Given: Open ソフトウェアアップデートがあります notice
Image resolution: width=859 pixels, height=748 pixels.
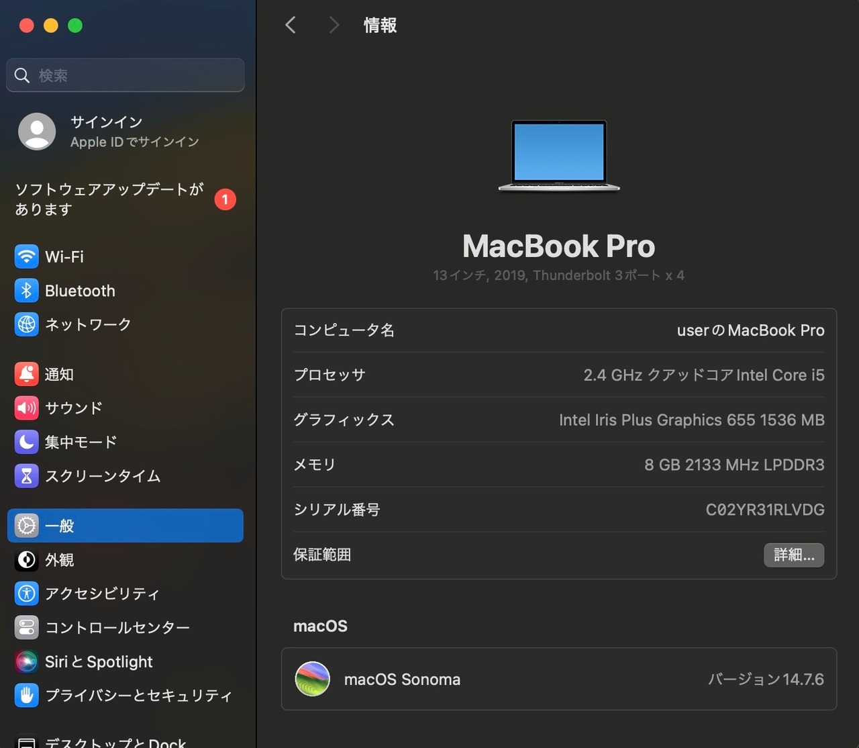Looking at the screenshot, I should pyautogui.click(x=125, y=199).
